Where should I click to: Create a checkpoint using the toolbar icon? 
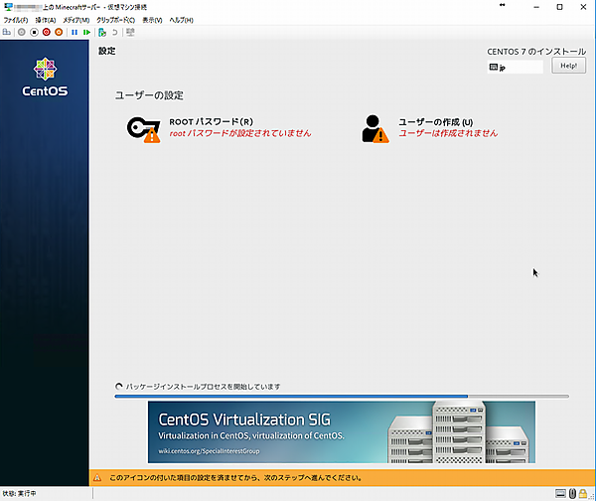(x=101, y=32)
